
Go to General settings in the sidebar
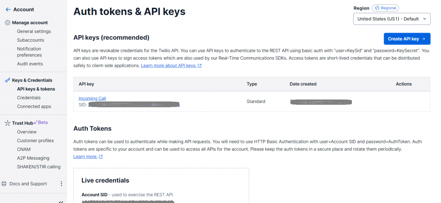click(x=34, y=31)
